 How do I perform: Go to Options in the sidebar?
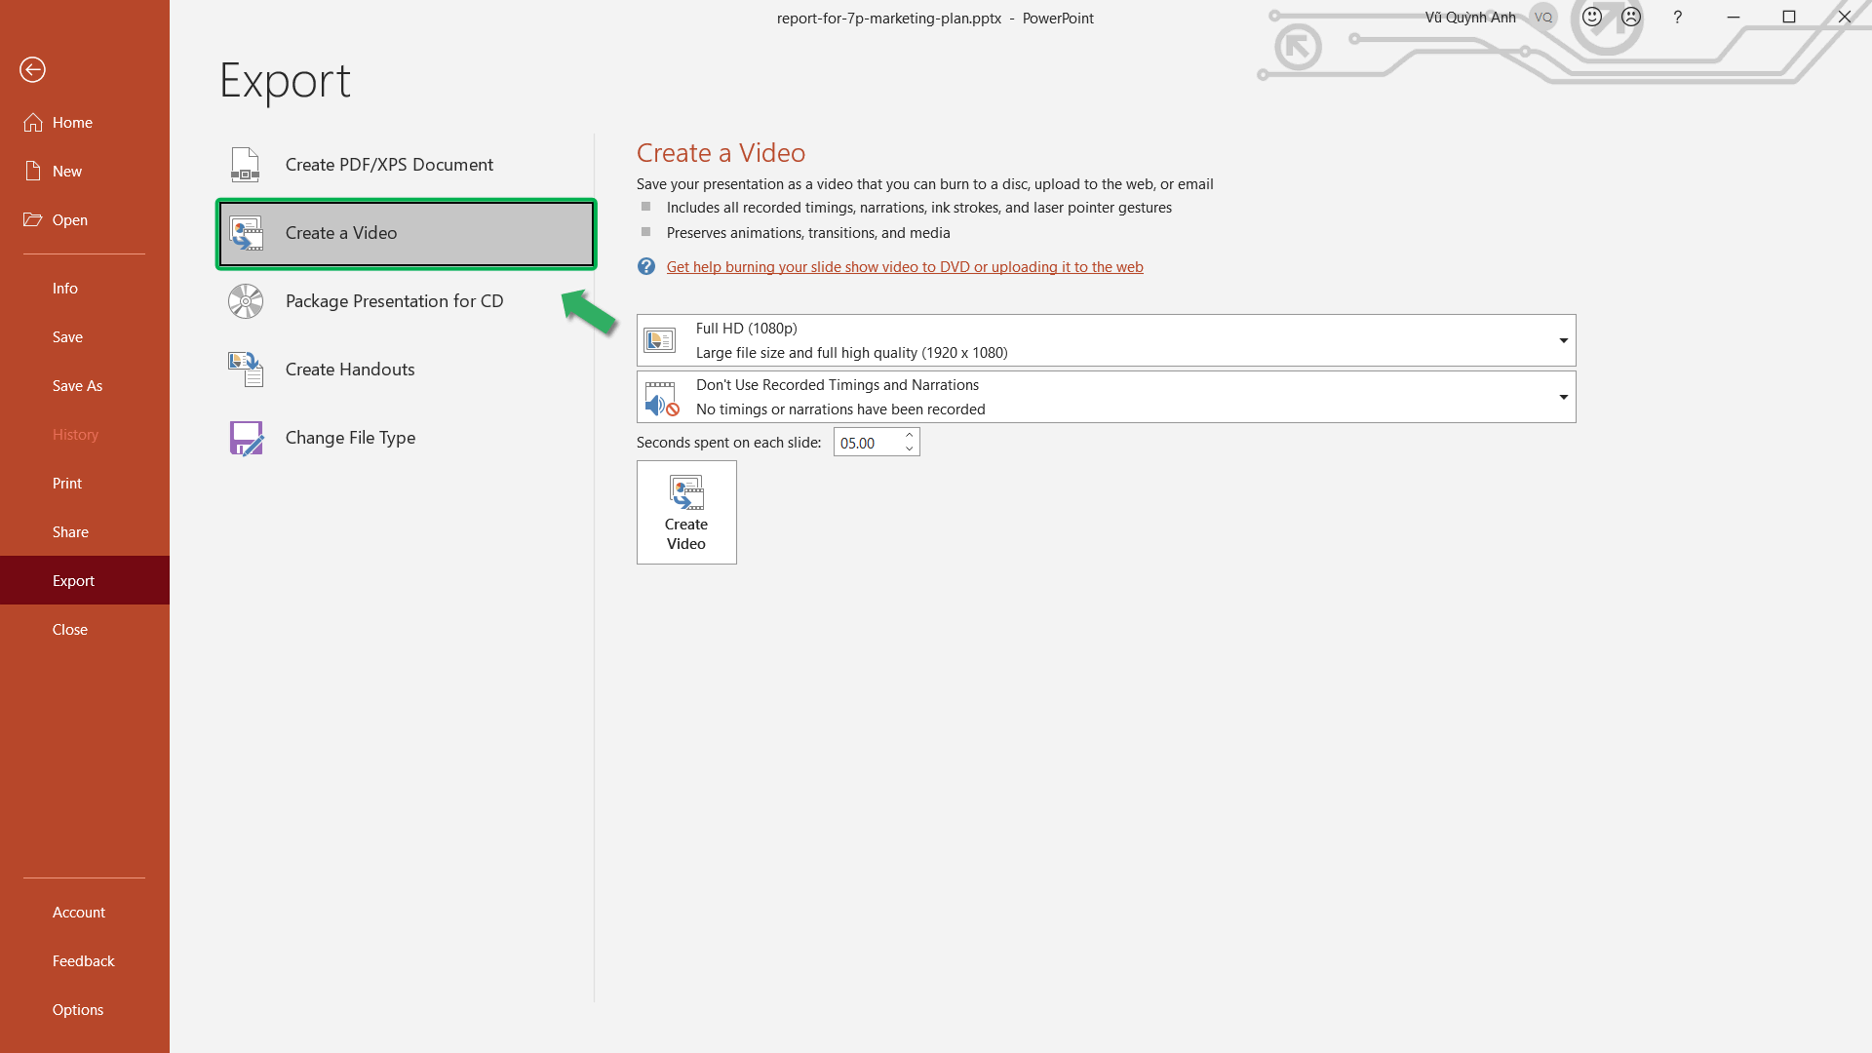pos(78,1009)
